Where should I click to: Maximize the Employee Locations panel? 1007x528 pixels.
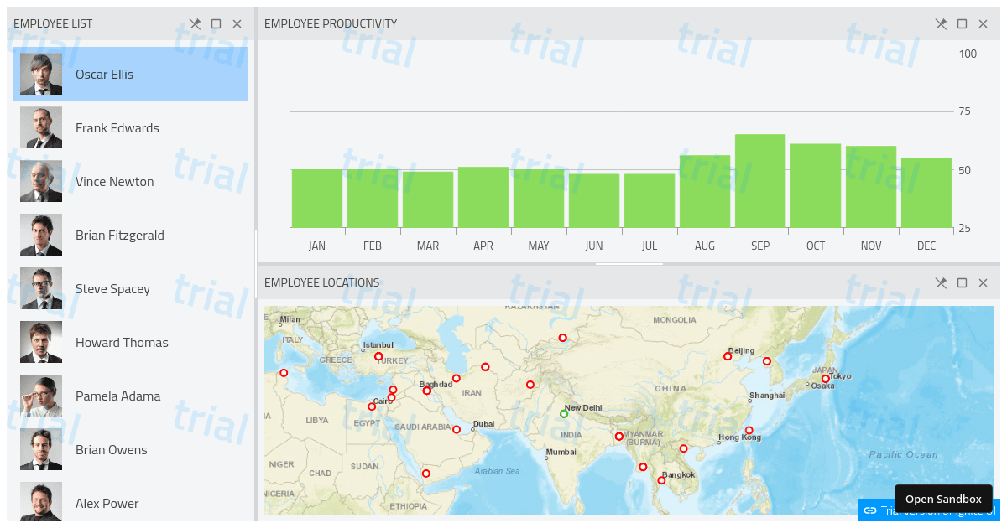click(962, 282)
